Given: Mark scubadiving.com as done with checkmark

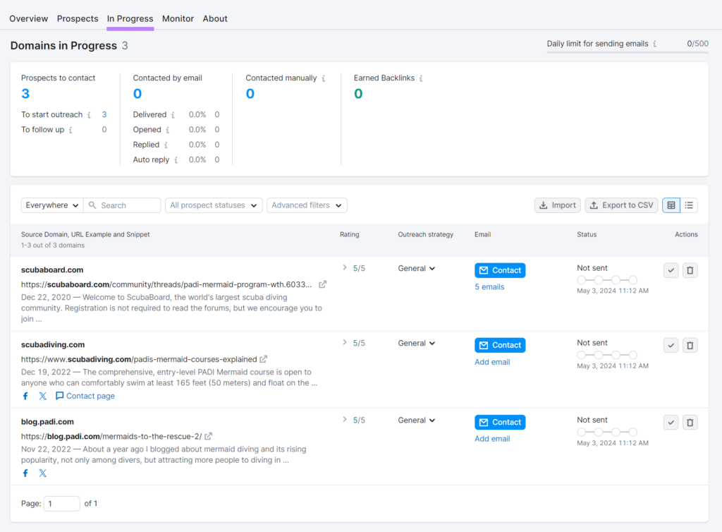Looking at the screenshot, I should pos(671,346).
